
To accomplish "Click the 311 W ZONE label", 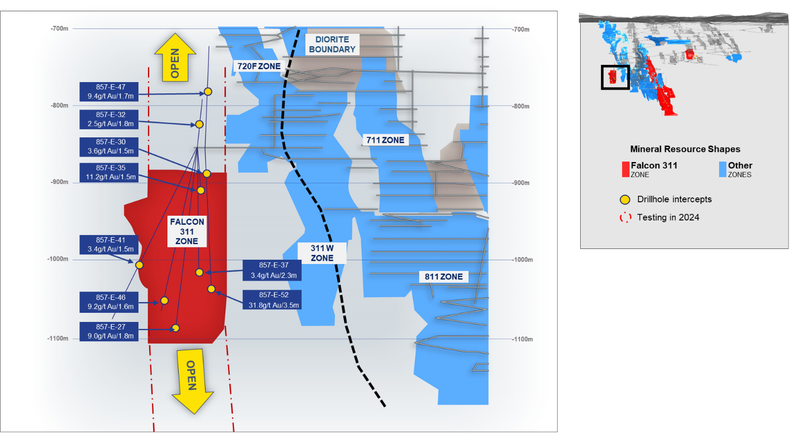I will coord(322,253).
